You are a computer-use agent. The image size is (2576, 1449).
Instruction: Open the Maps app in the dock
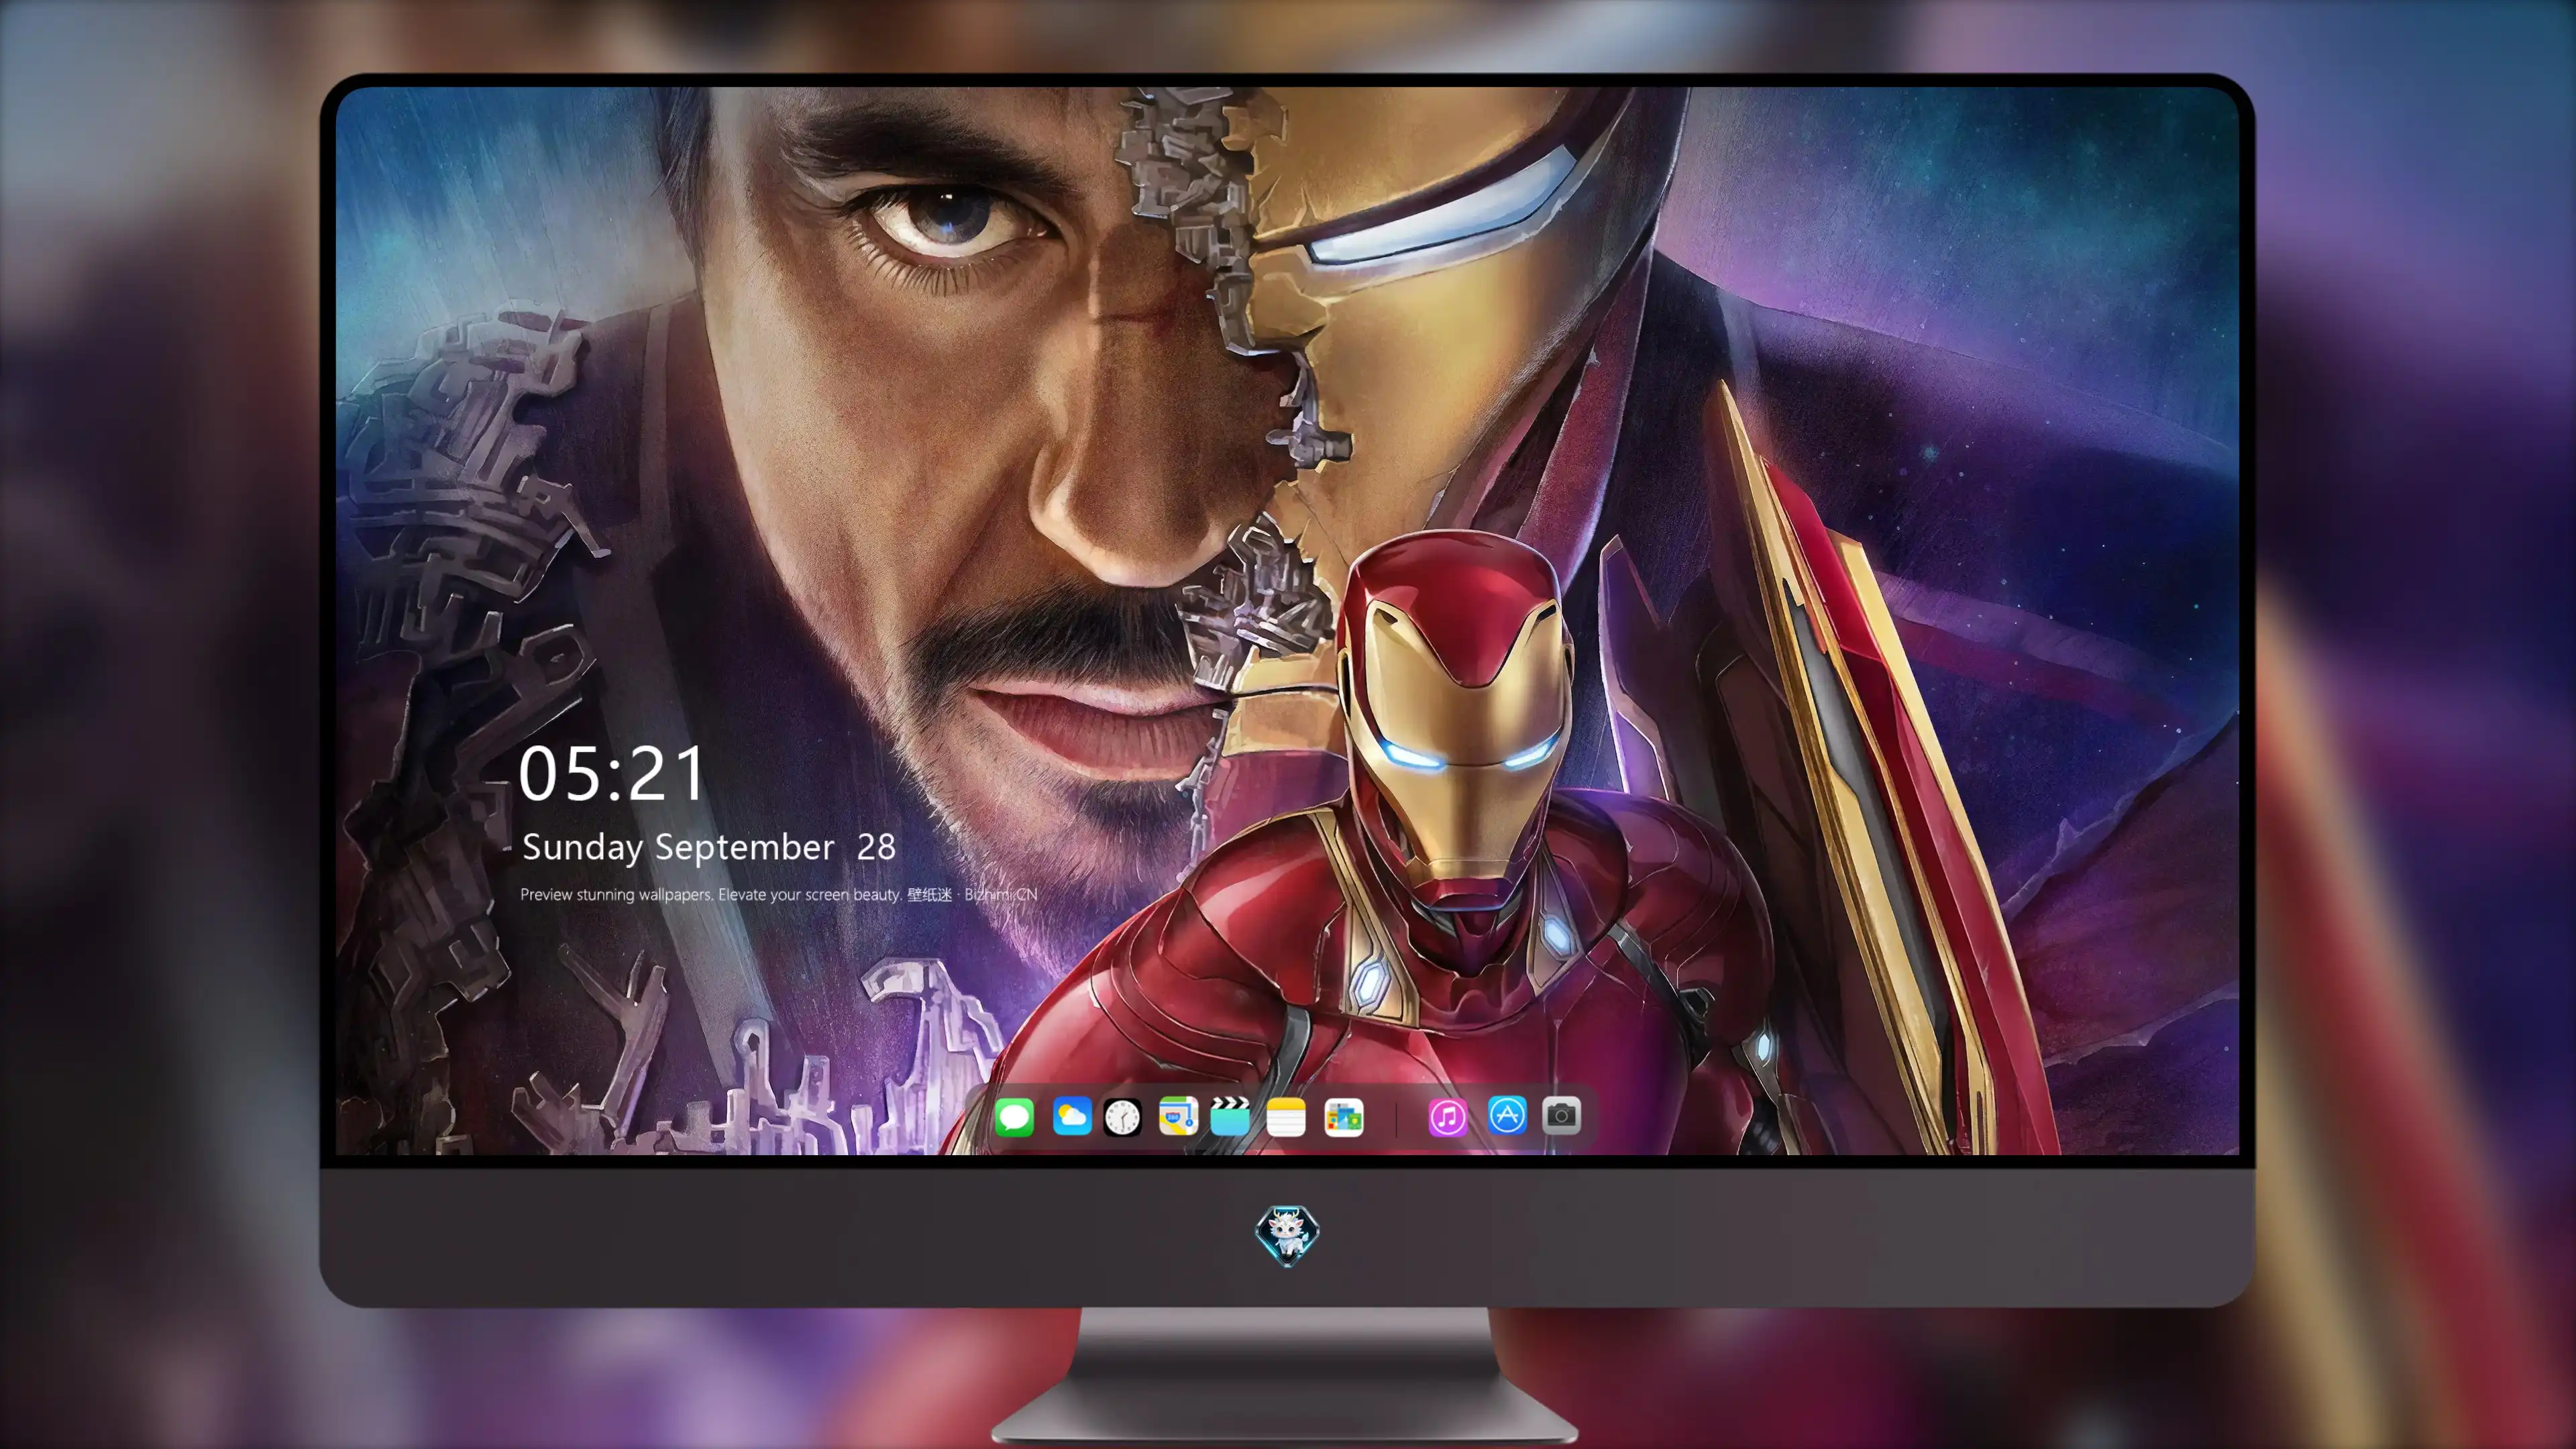click(1178, 1116)
